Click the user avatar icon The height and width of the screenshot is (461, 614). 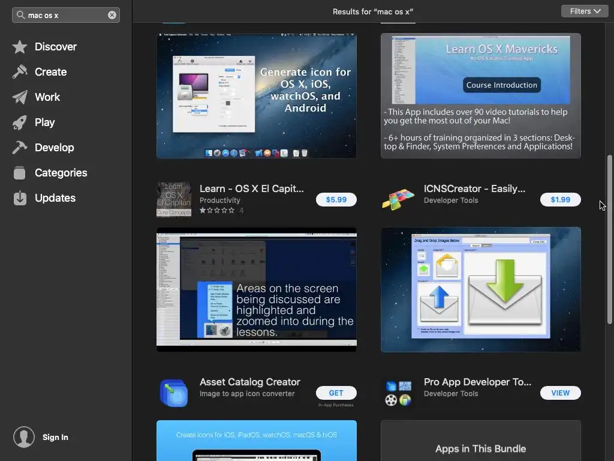click(24, 437)
